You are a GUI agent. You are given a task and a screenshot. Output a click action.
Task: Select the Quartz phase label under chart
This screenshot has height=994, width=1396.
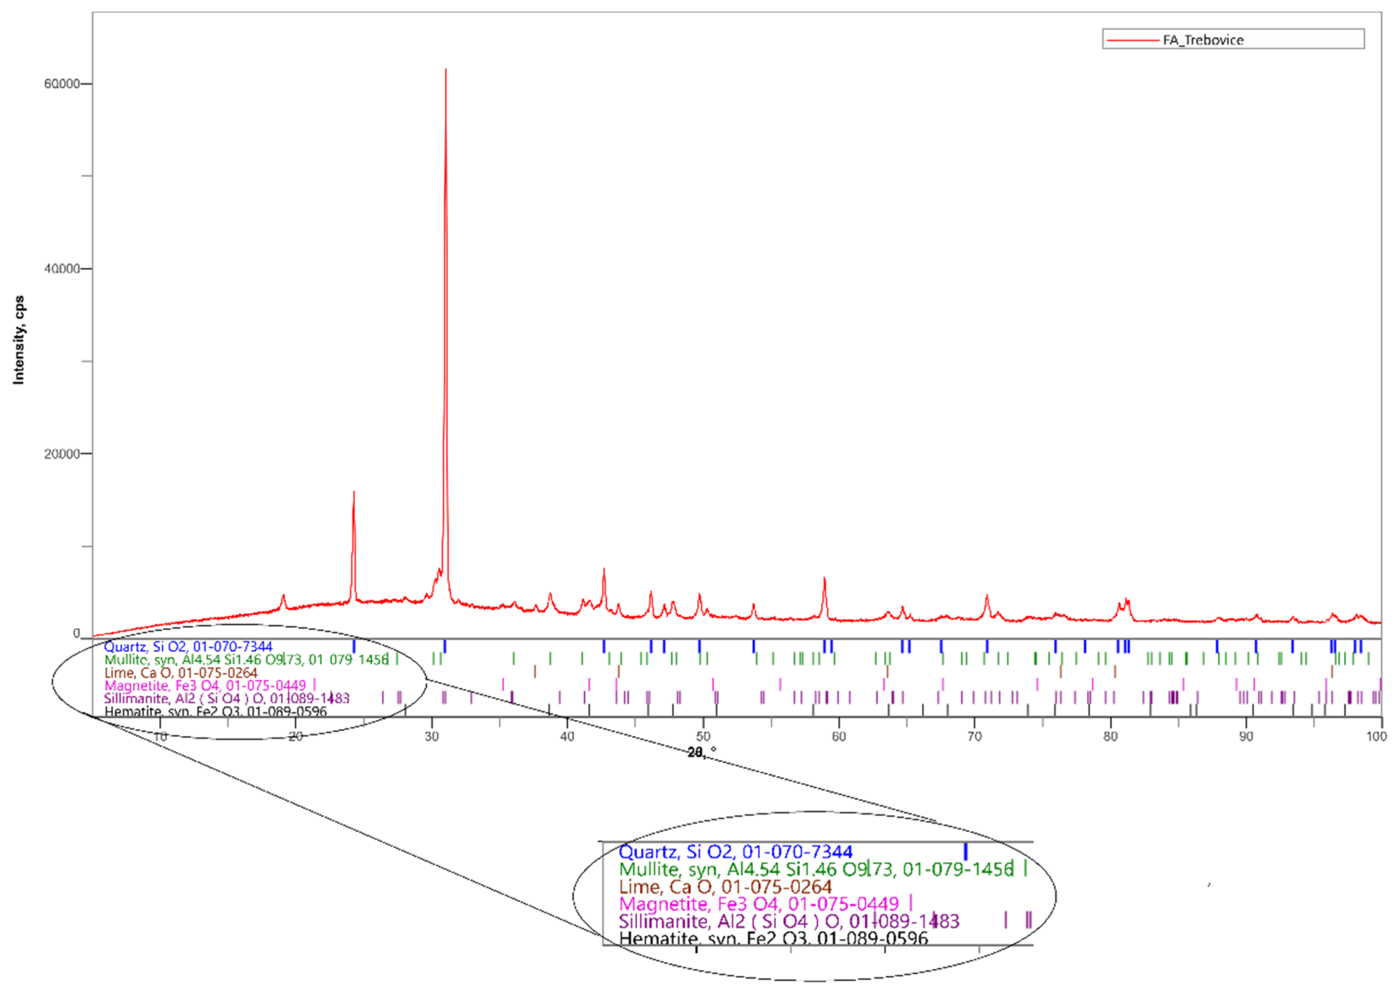188,646
